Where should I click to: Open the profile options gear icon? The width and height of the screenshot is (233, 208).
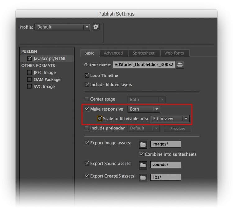[x=96, y=27]
